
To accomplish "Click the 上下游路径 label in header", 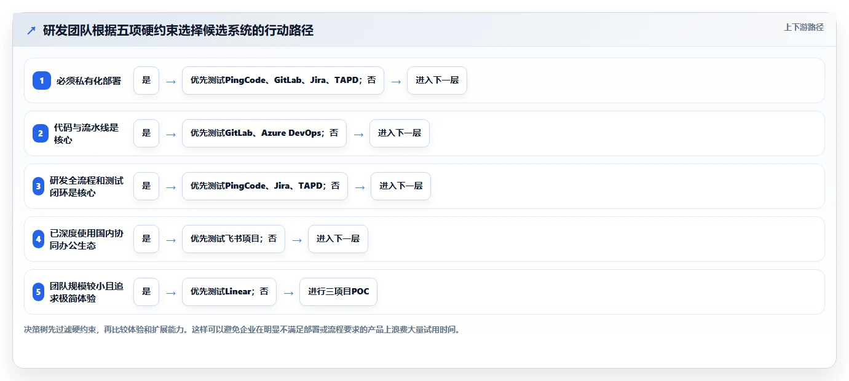I will [x=804, y=27].
